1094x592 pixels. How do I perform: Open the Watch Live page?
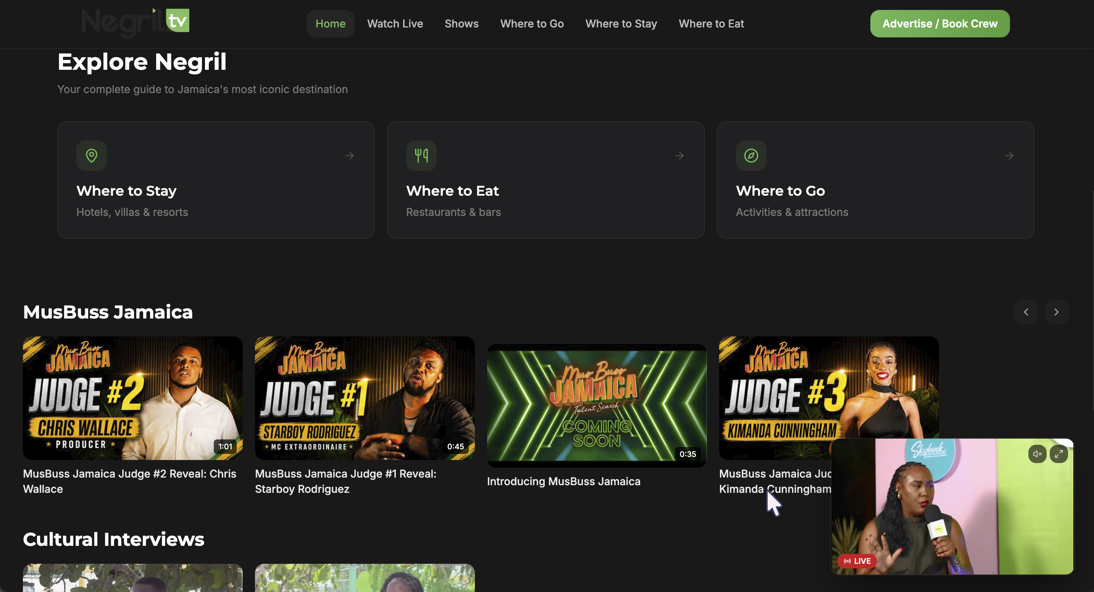point(395,24)
